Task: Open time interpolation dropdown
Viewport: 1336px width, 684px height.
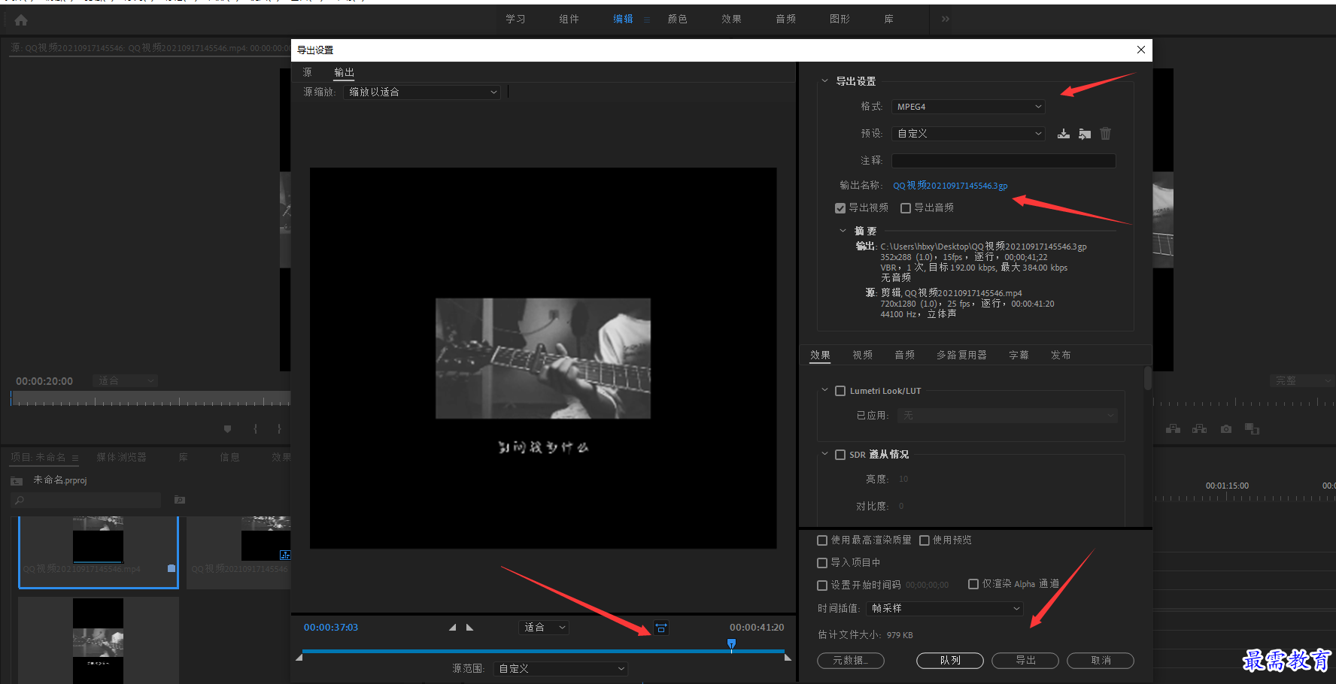Action: [x=945, y=609]
